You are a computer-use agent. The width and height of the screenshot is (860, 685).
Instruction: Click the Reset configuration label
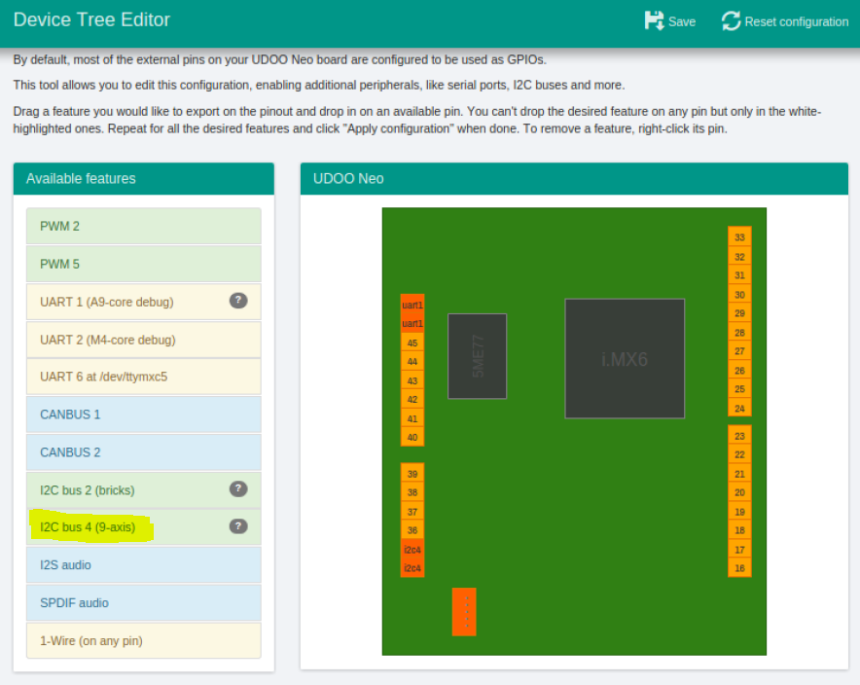pos(797,22)
